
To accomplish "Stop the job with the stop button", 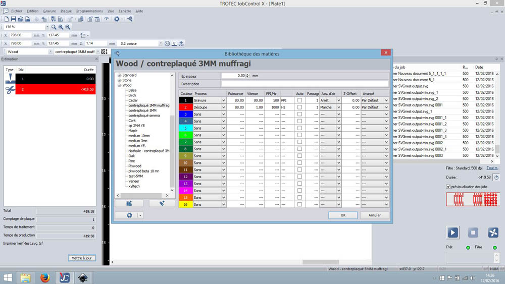I will [473, 232].
